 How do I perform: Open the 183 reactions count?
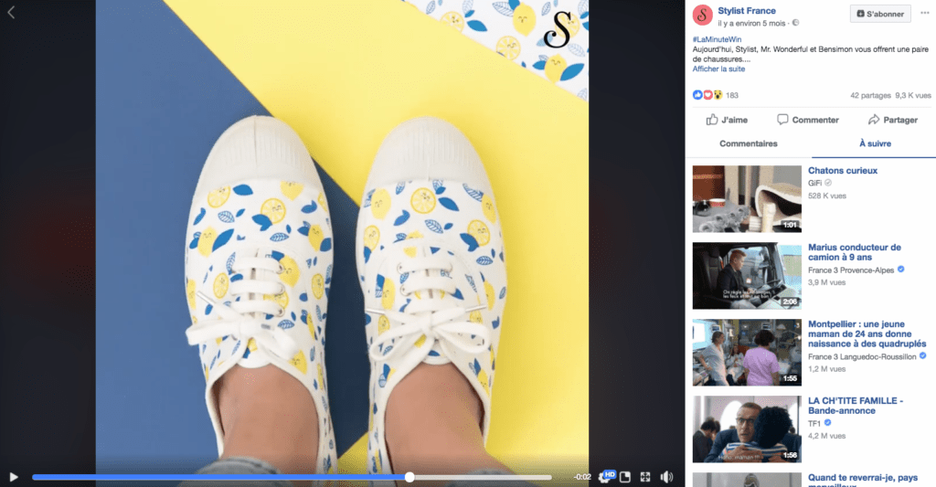point(732,96)
